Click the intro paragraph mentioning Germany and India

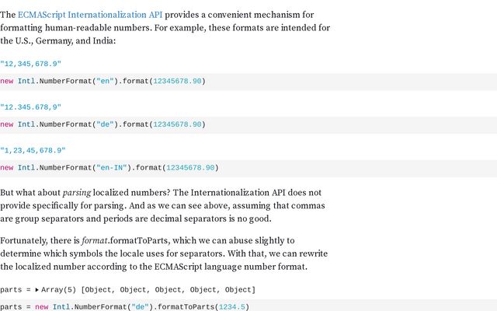click(x=165, y=28)
